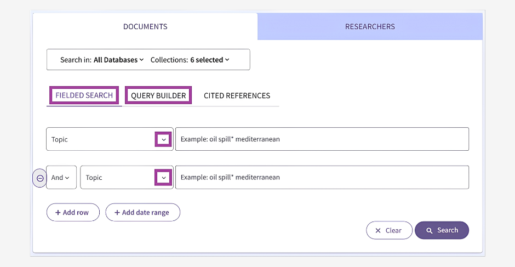Focus the second row's search text field
The image size is (515, 267).
(x=322, y=177)
